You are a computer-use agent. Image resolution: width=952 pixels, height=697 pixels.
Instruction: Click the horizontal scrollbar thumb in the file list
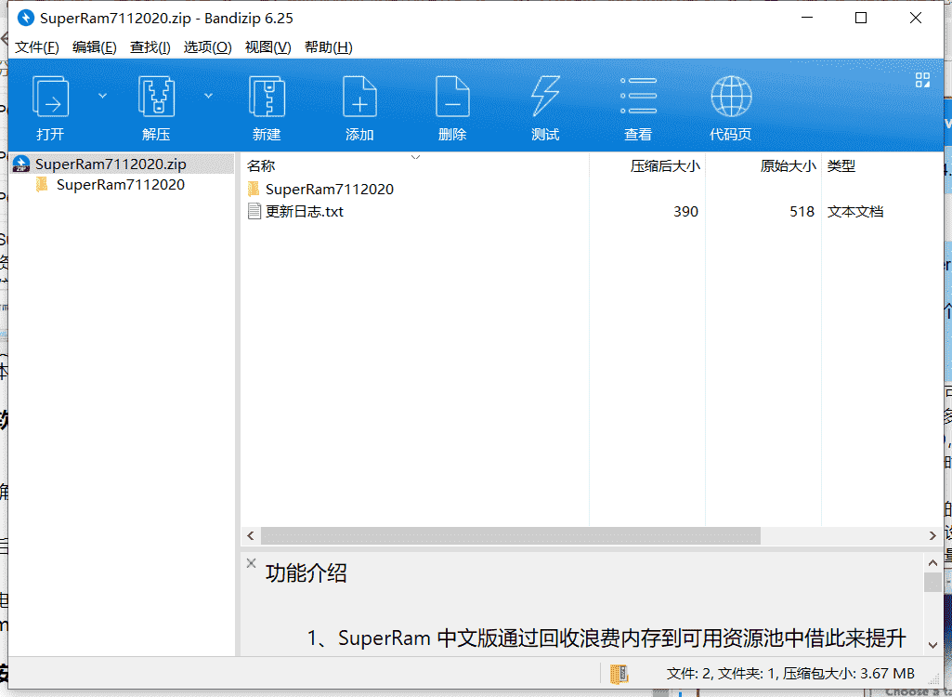pos(511,535)
